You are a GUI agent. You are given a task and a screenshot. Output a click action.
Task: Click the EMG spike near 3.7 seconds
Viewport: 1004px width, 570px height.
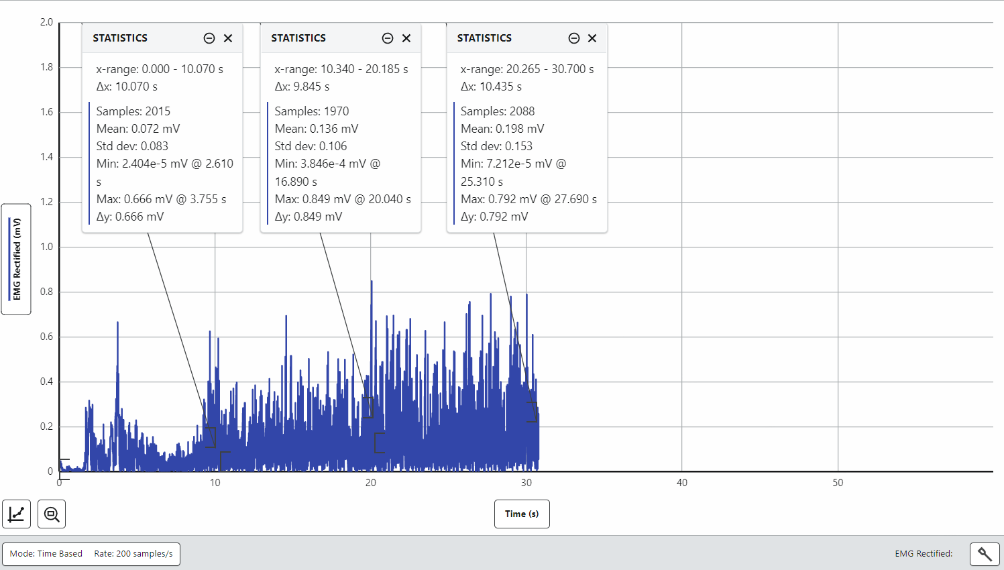coord(117,325)
